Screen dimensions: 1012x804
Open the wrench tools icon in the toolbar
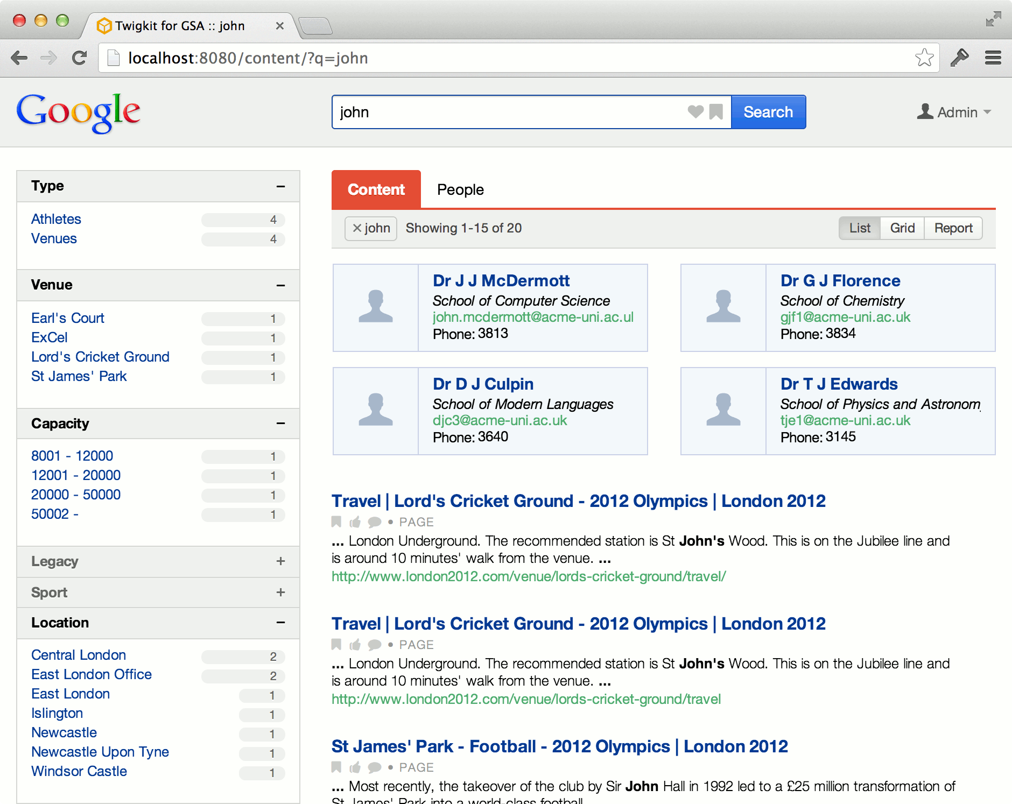[x=959, y=58]
